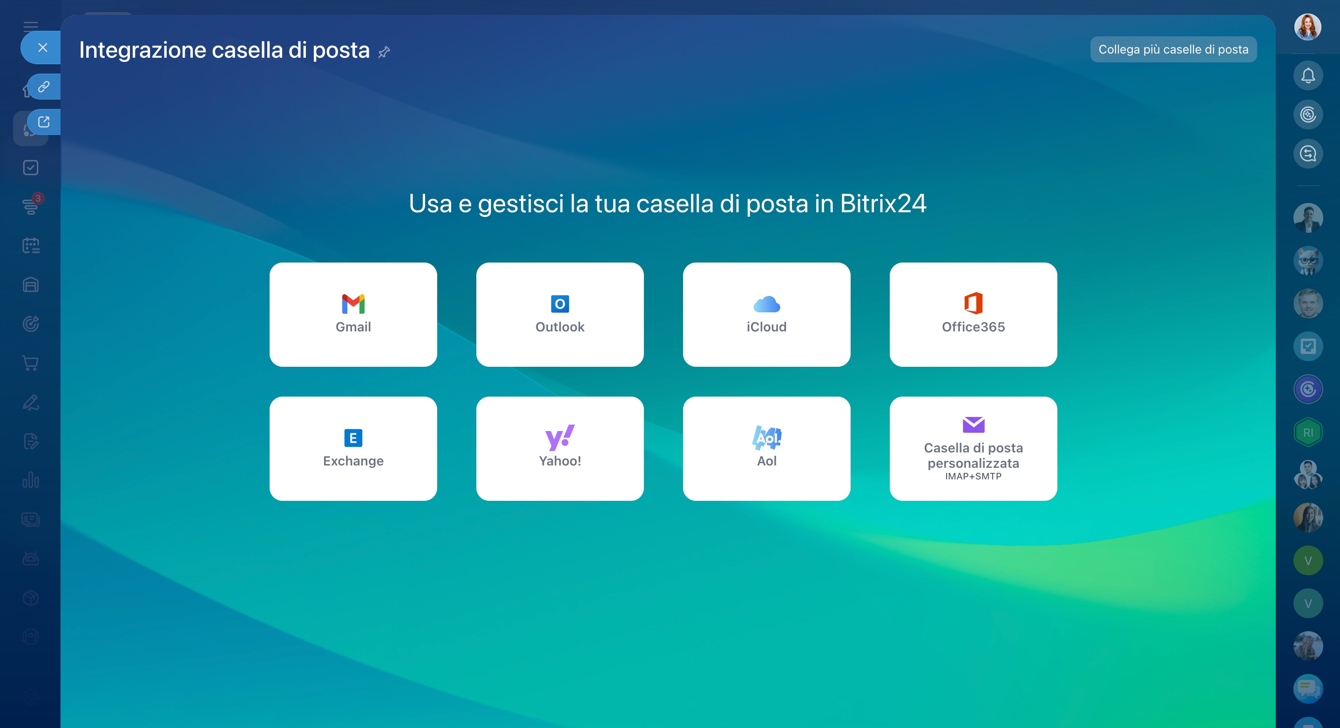Open the tasks checkmark icon in sidebar
The height and width of the screenshot is (728, 1340).
click(x=31, y=168)
